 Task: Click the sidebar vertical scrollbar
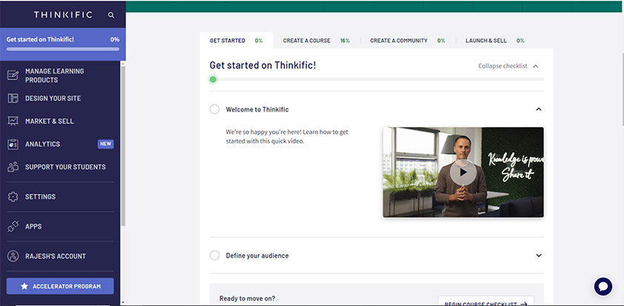[123, 146]
